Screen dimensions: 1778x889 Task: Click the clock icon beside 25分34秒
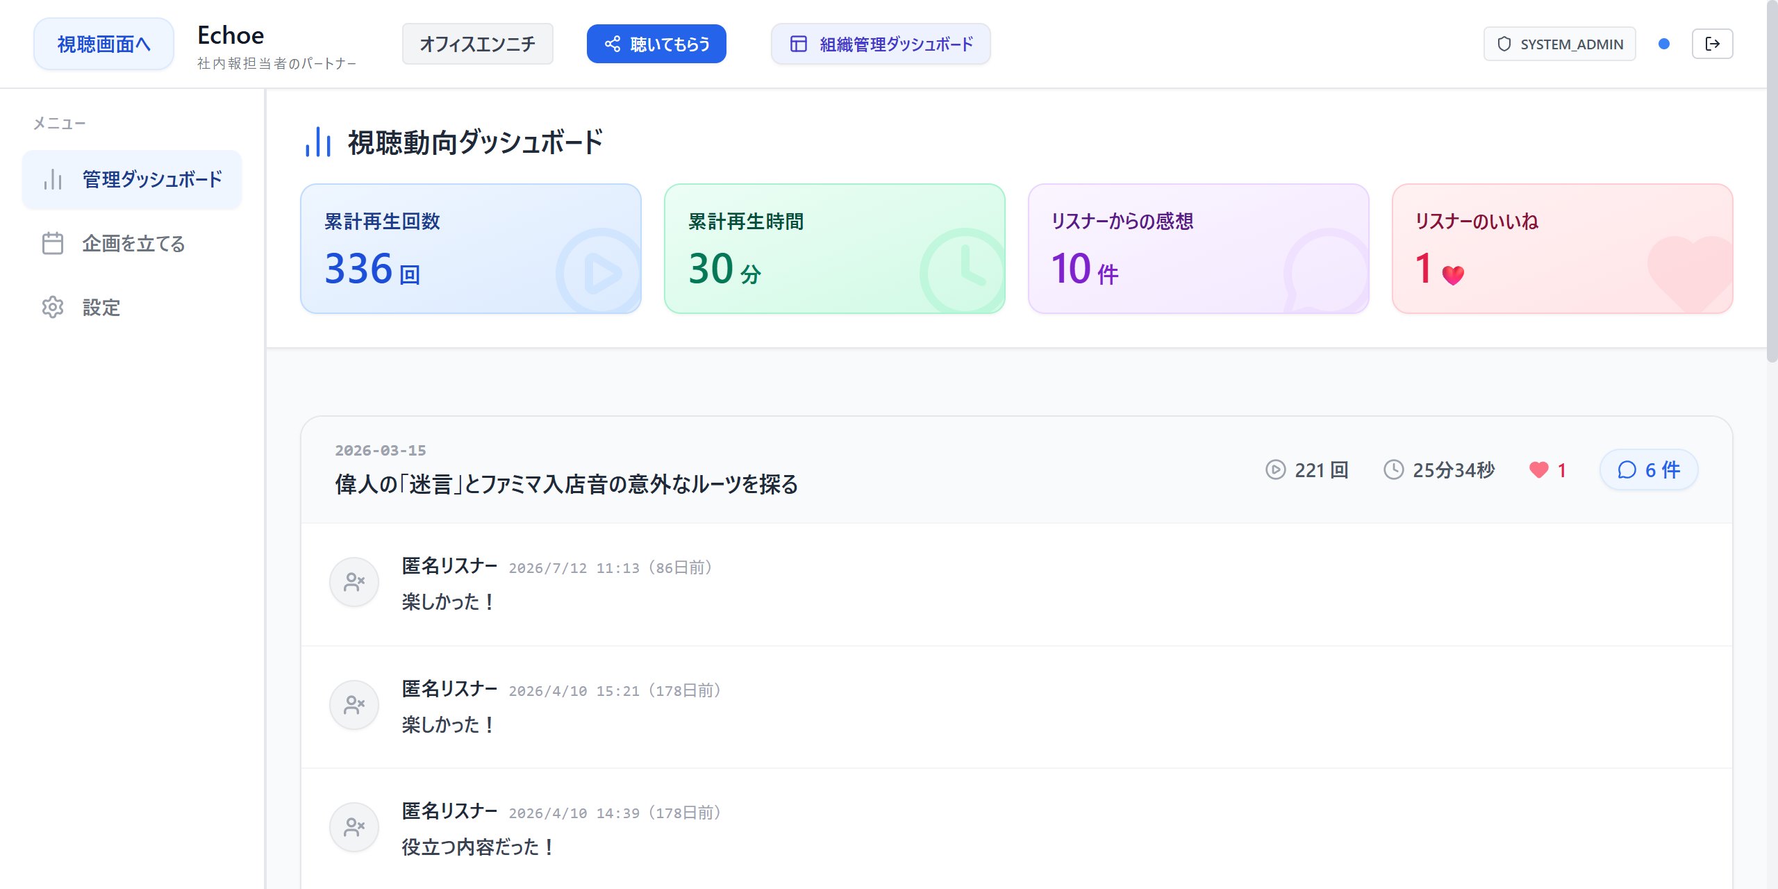1394,470
